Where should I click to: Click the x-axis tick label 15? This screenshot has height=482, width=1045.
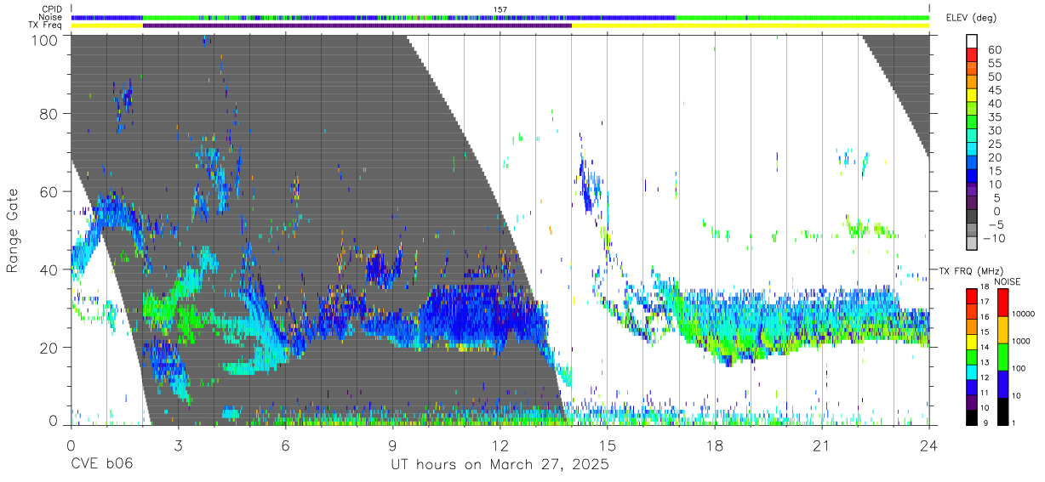[x=607, y=445]
